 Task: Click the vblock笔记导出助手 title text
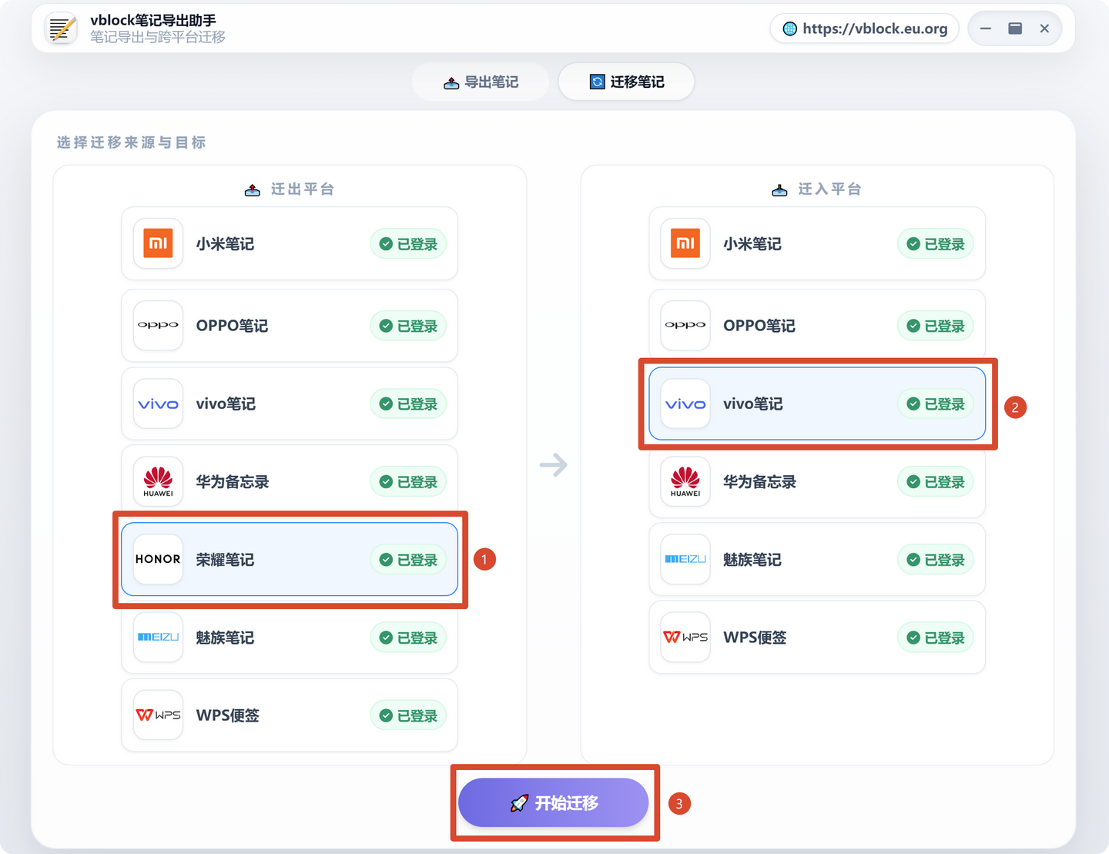click(x=152, y=20)
